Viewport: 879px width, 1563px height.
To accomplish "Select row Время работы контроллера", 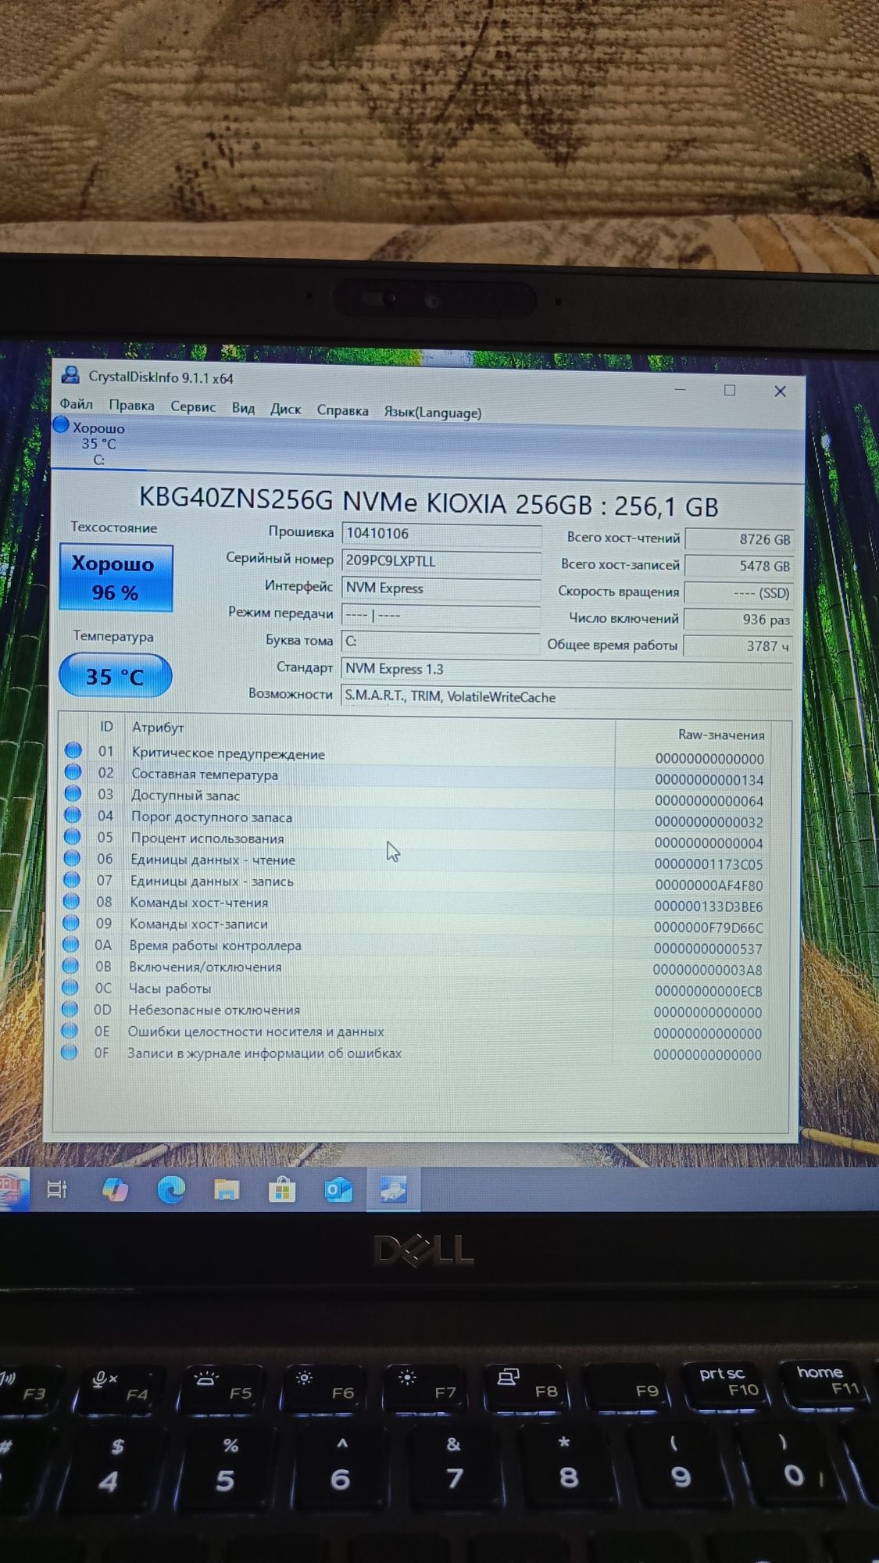I will [x=414, y=947].
